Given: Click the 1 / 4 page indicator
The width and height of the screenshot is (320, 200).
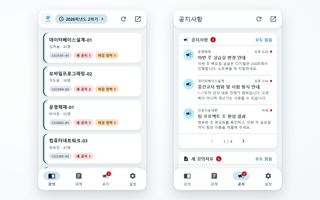Looking at the screenshot, I should click(228, 141).
